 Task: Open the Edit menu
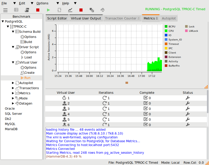point(22,3)
